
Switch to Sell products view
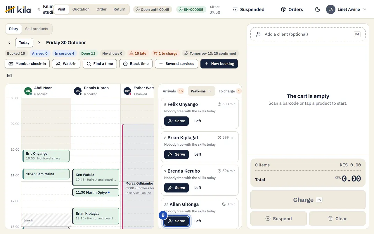(x=37, y=29)
